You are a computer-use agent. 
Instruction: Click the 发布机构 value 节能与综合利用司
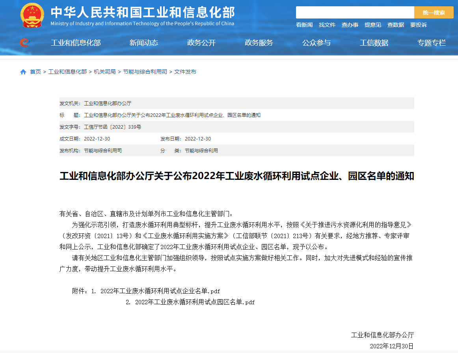103,150
